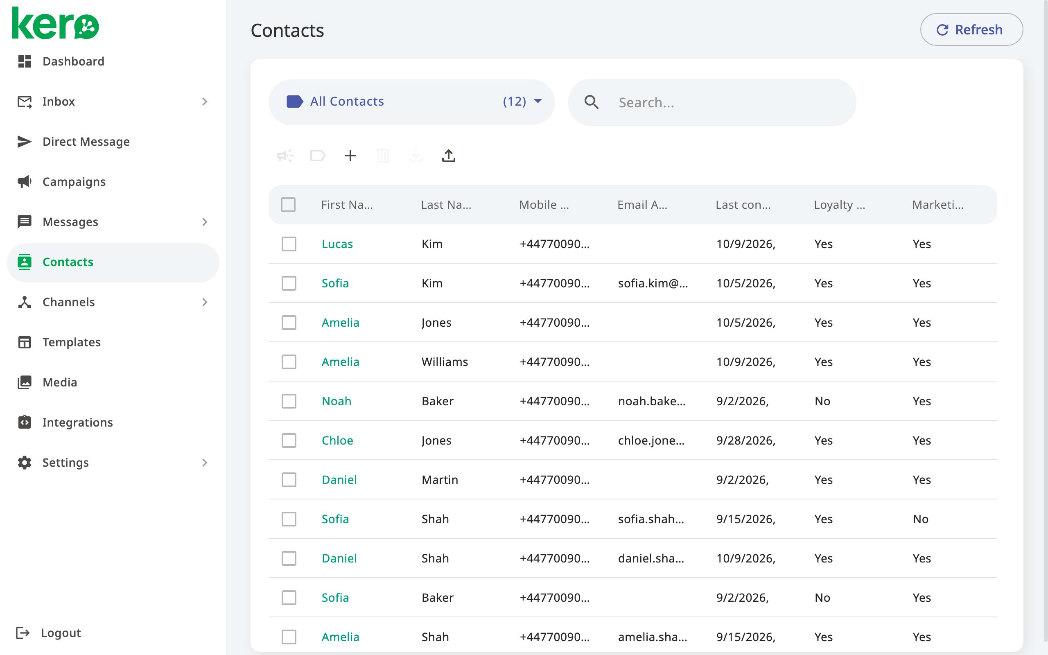Image resolution: width=1048 pixels, height=655 pixels.
Task: Select the Amelia Williams row checkbox
Action: coord(289,362)
